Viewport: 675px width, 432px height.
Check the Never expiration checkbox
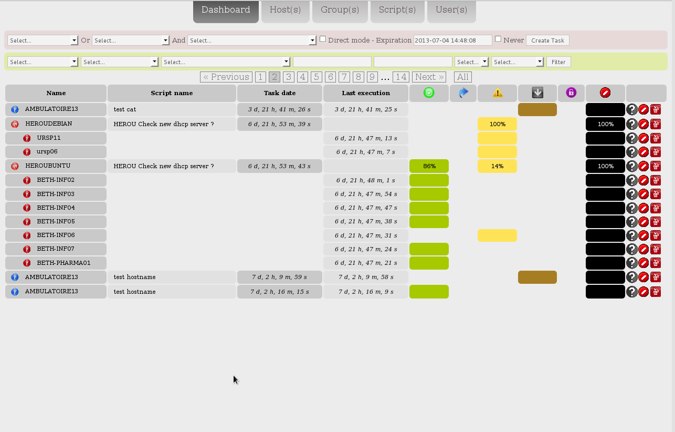click(498, 38)
